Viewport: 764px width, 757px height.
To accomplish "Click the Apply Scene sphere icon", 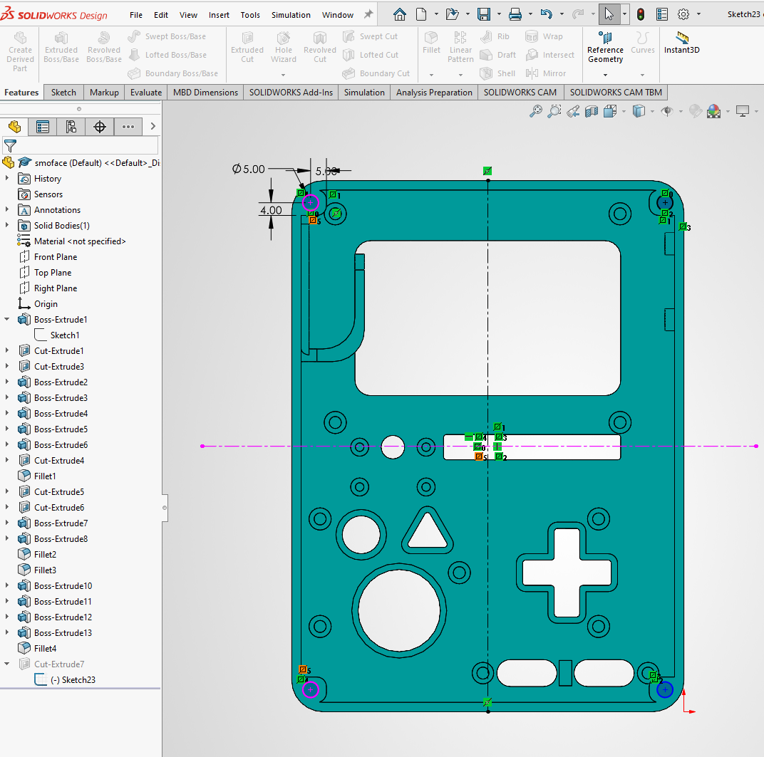I will [714, 112].
